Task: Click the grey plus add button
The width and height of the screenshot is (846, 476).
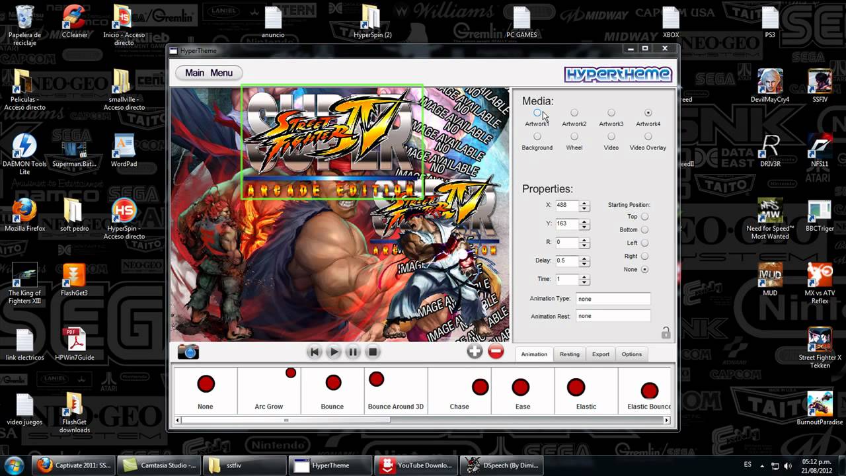Action: click(x=475, y=352)
